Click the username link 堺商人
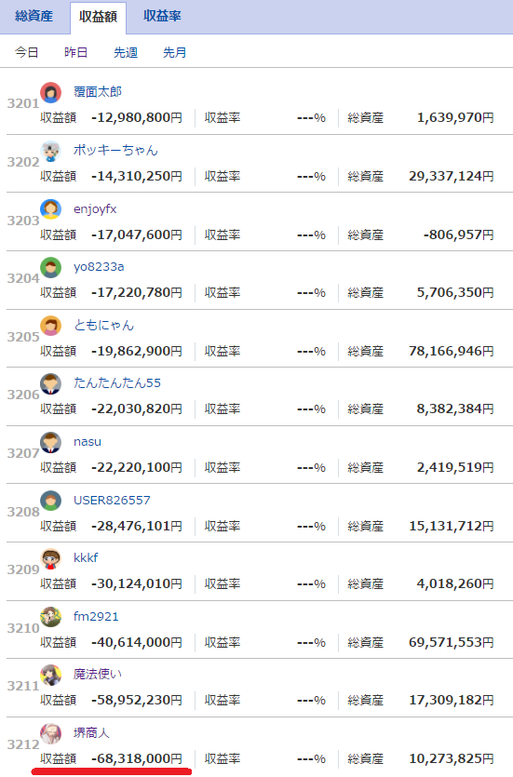This screenshot has width=513, height=777. pyautogui.click(x=91, y=733)
